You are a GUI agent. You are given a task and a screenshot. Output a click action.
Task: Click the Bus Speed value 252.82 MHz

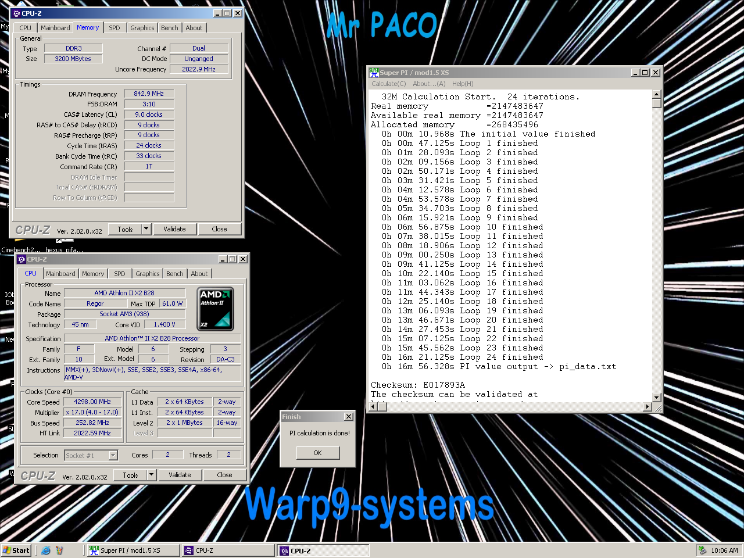point(92,423)
